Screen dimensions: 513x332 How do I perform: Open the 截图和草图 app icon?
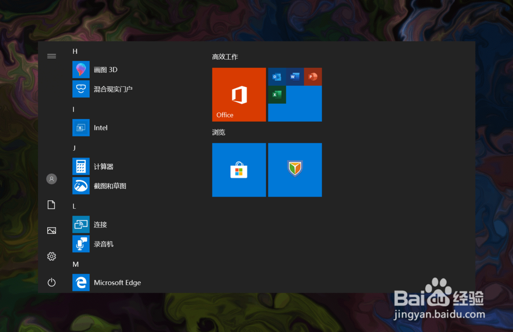pyautogui.click(x=81, y=186)
